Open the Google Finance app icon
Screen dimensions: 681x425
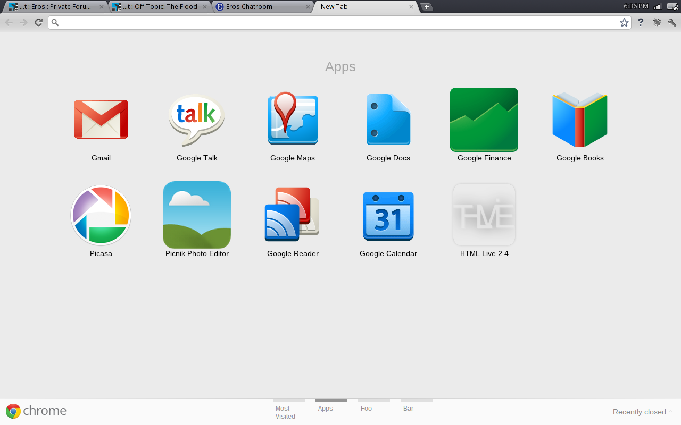coord(484,120)
